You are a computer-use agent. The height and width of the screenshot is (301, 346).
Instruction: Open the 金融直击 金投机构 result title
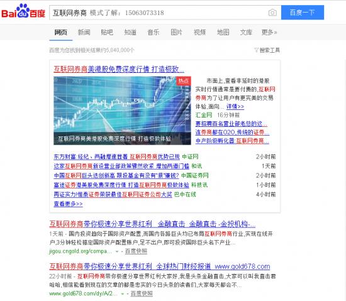point(152,224)
